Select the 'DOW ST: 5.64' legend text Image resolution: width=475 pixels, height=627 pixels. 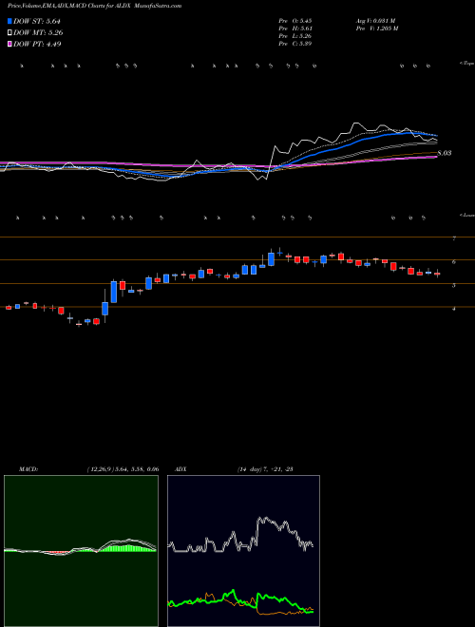[x=39, y=21]
